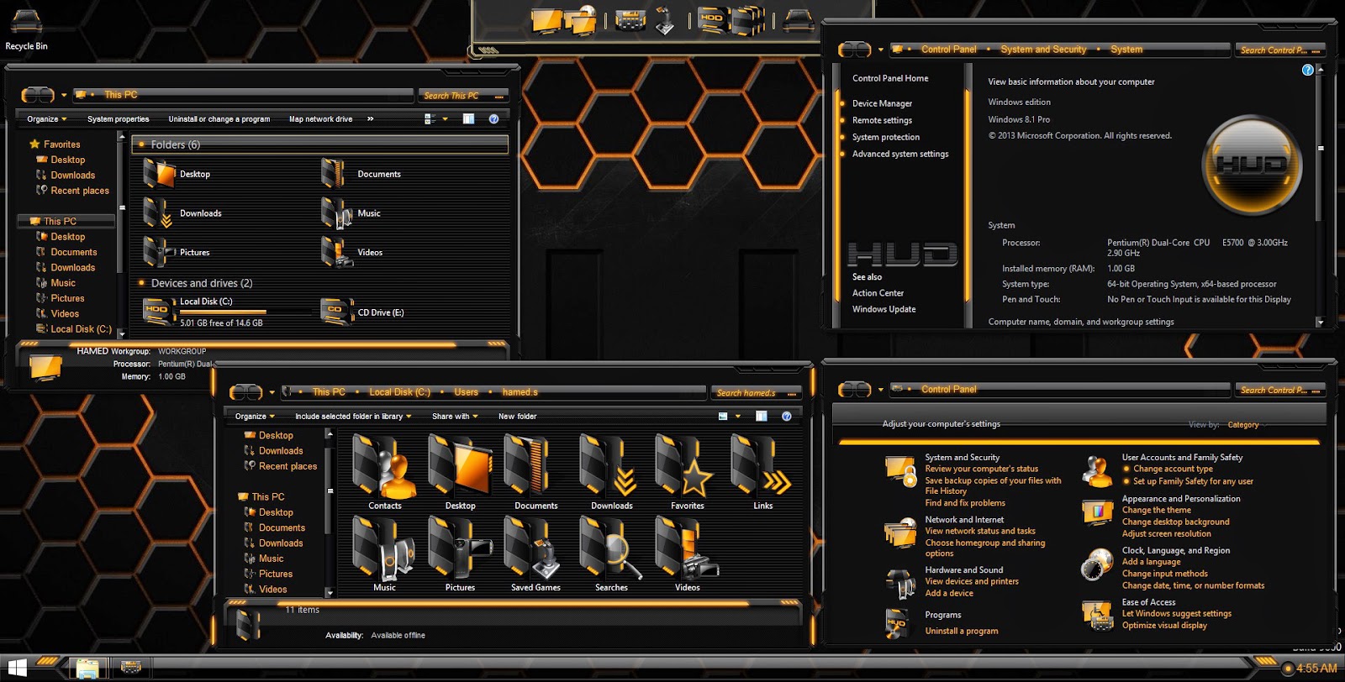The height and width of the screenshot is (682, 1345).
Task: Click System properties in This PC toolbar
Action: 118,119
